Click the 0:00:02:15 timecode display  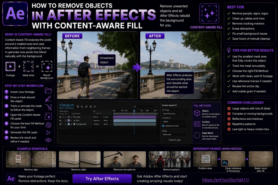click(67, 105)
